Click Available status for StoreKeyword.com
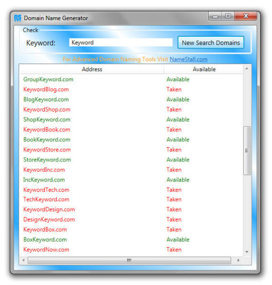The height and width of the screenshot is (285, 272). click(178, 159)
